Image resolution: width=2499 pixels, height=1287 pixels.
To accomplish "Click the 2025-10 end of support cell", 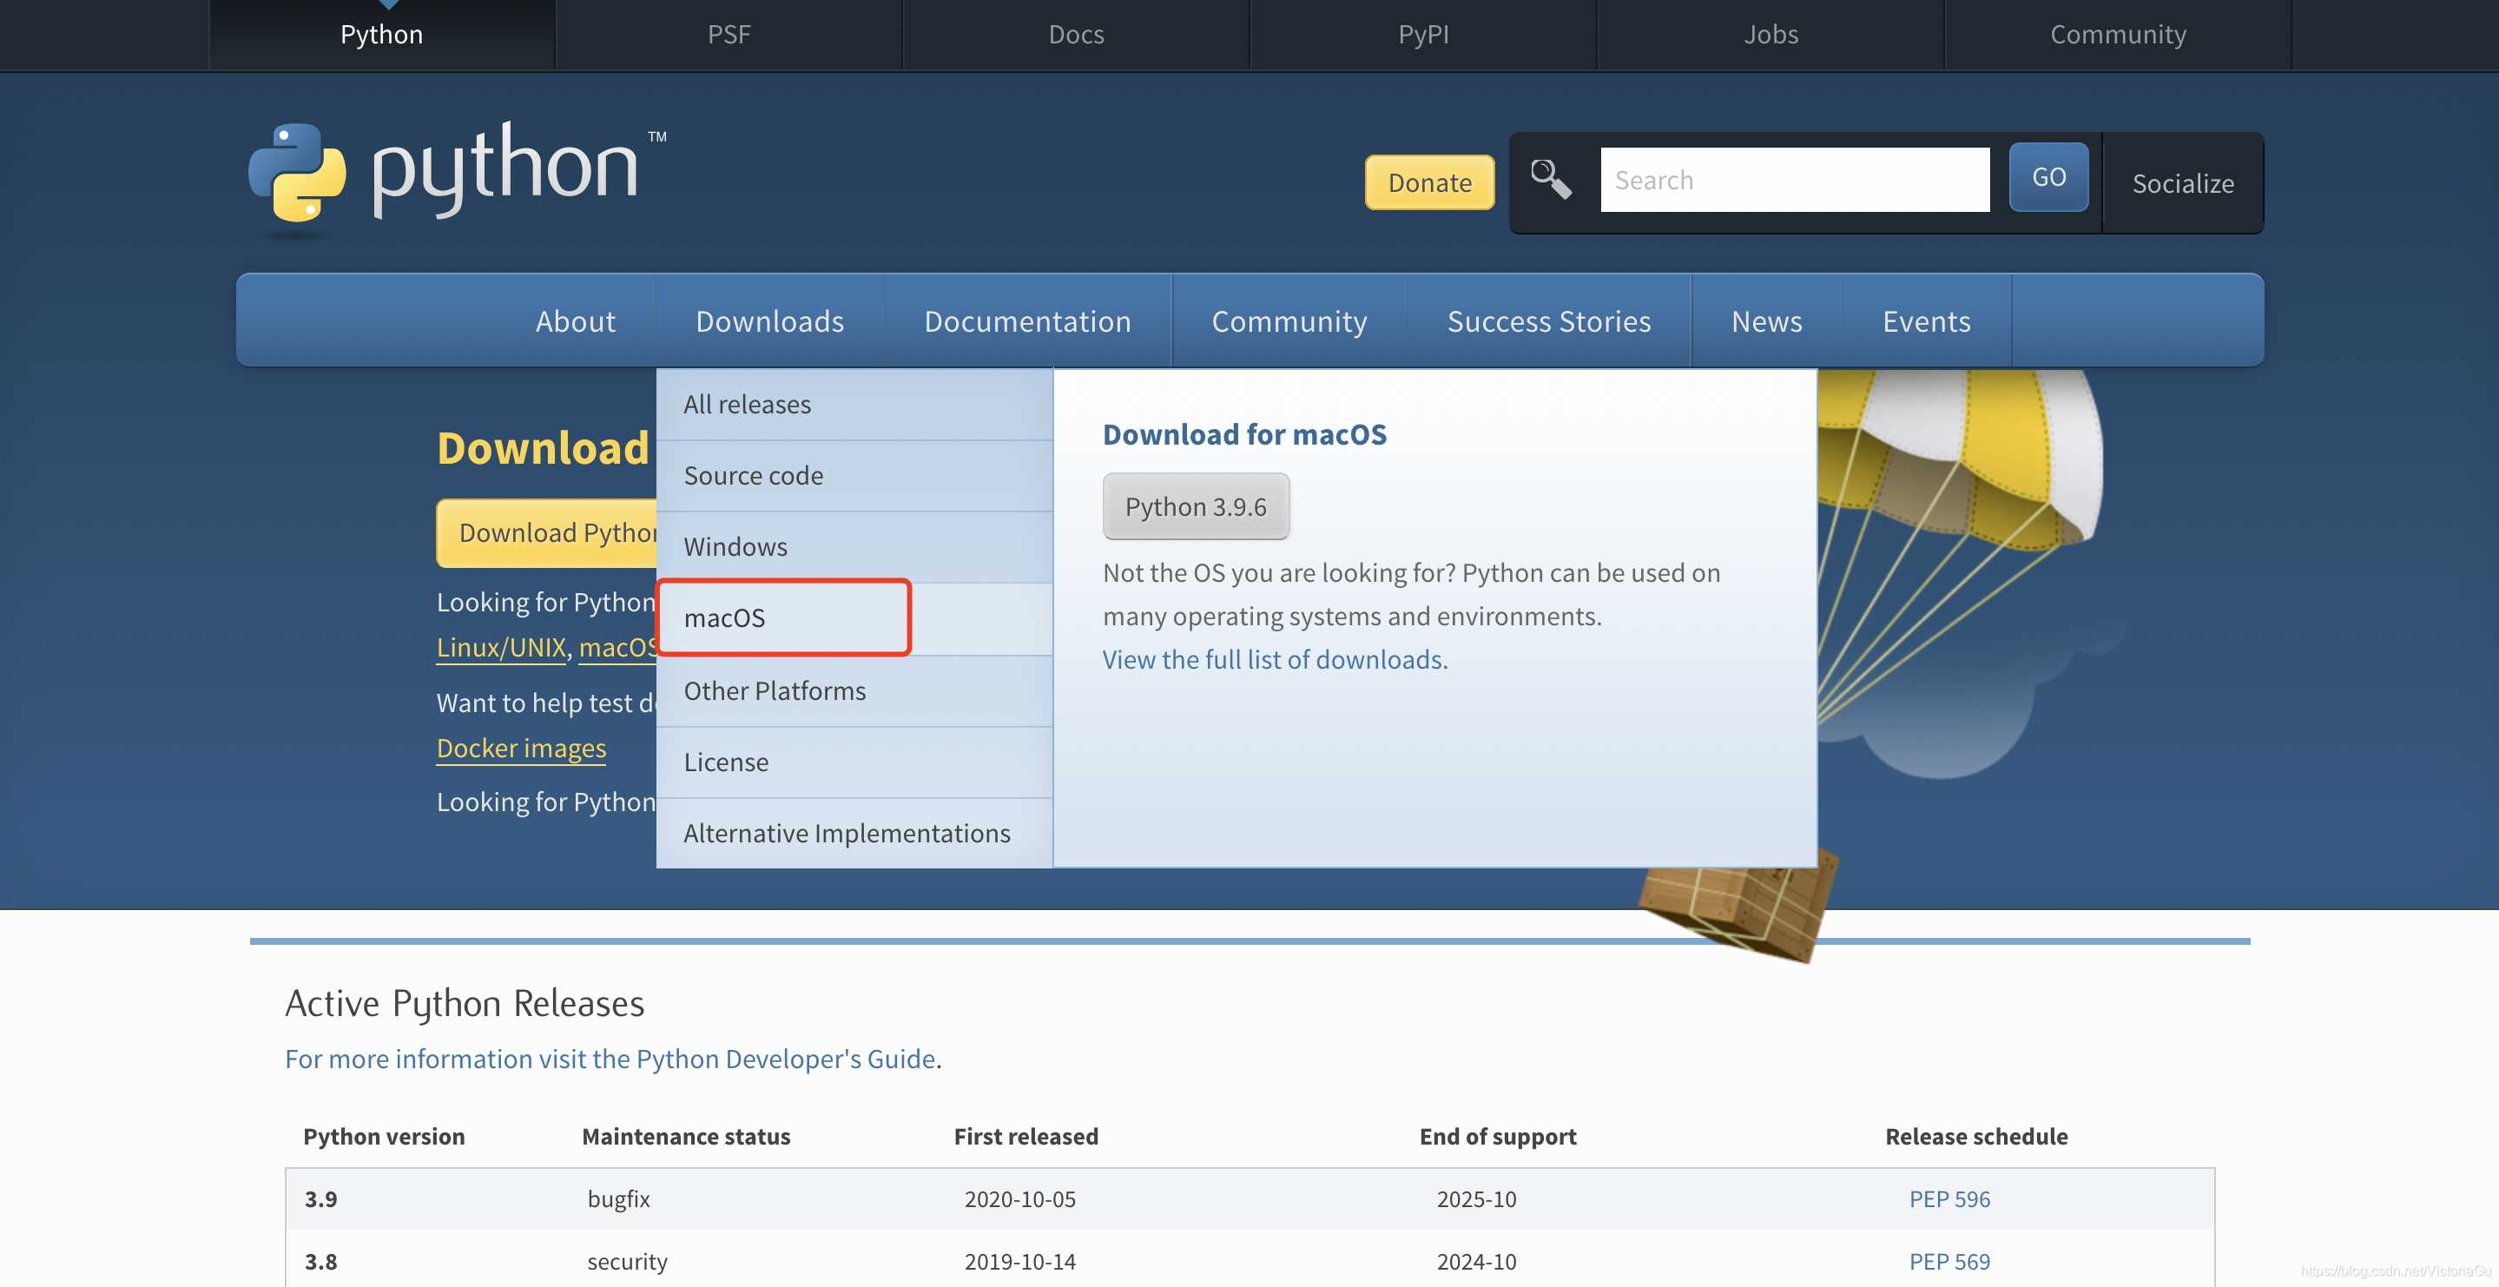I will [1475, 1199].
